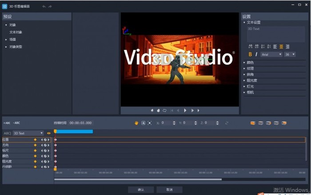The width and height of the screenshot is (311, 195).
Task: Click the first character spacing icon
Action: point(251,46)
